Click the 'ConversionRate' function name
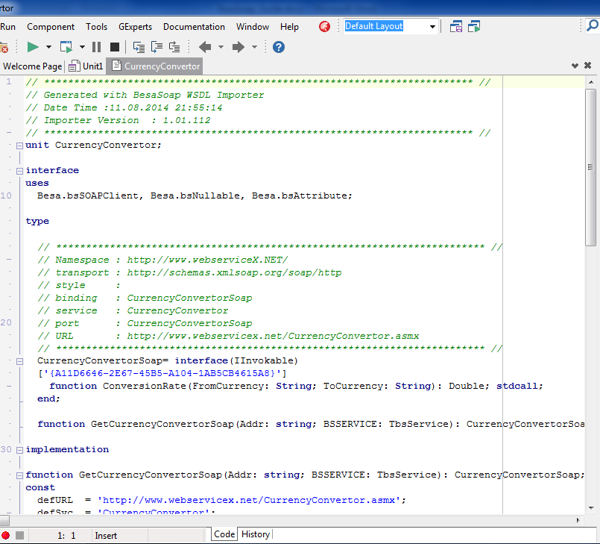600x544 pixels. point(145,386)
